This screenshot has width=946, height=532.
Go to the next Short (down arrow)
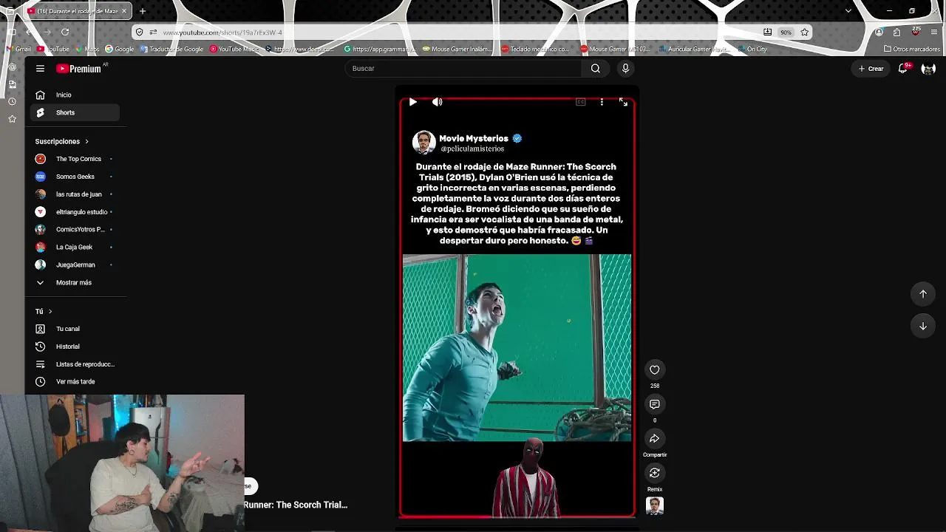click(x=922, y=326)
